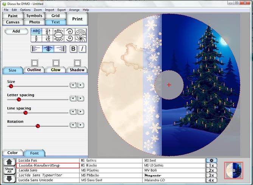This screenshot has height=185, width=253.
Task: Choose MV Boli font
Action: (x=174, y=170)
